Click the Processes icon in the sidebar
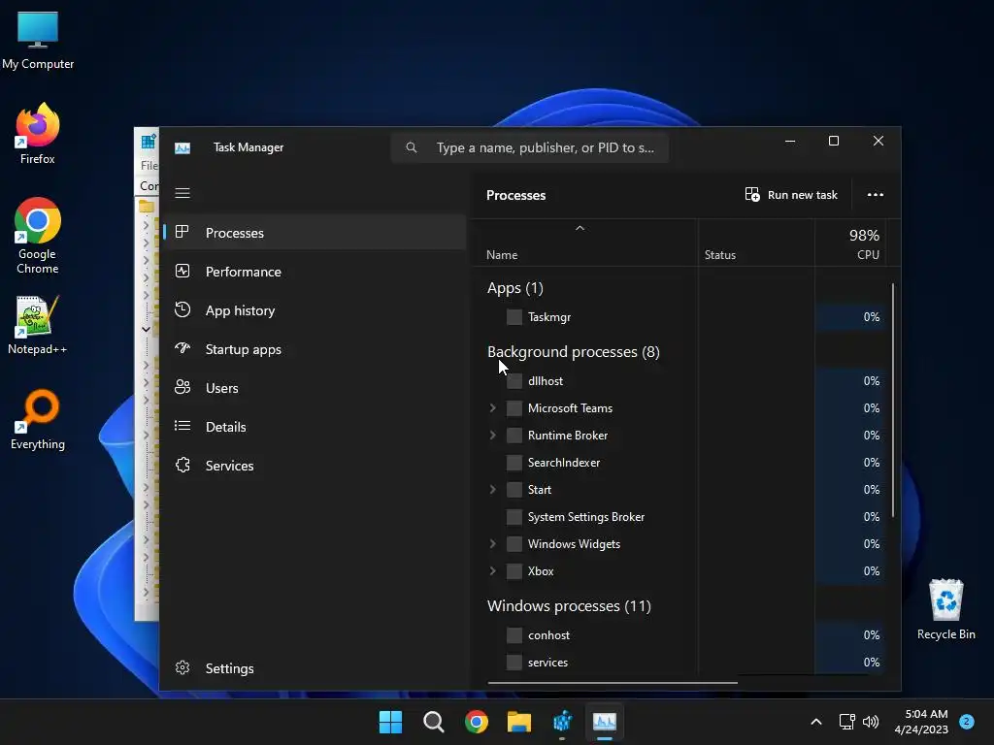994x745 pixels. tap(182, 232)
